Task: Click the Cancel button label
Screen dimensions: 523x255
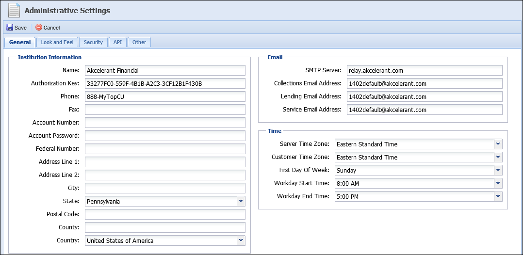Action: (x=52, y=28)
